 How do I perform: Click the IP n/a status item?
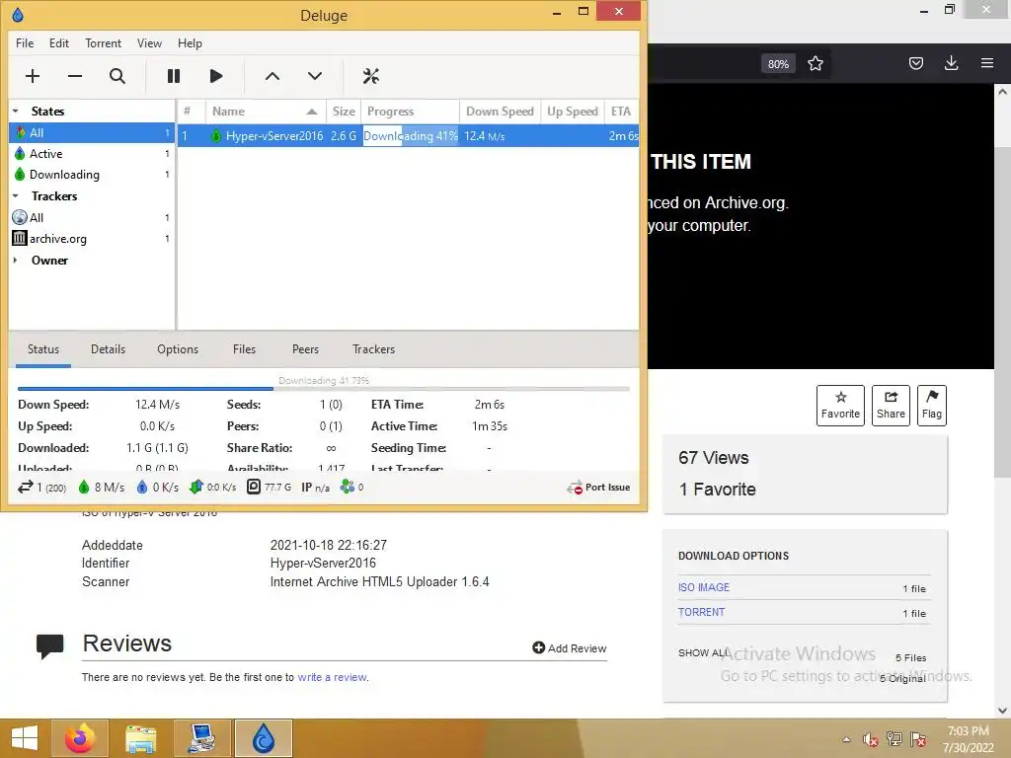pyautogui.click(x=315, y=488)
